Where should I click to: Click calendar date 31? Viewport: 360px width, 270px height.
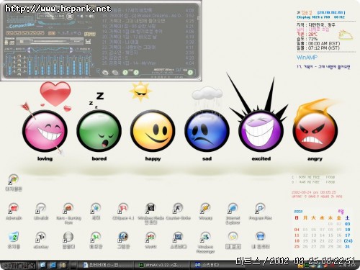pos(348,246)
